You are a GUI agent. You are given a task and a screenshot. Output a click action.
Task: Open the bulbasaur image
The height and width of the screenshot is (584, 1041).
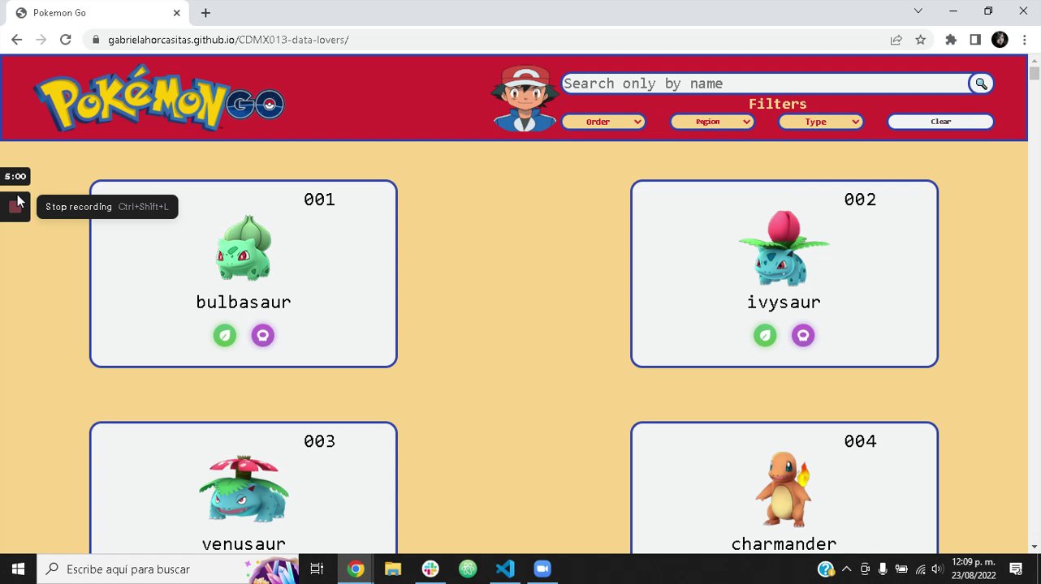[244, 247]
